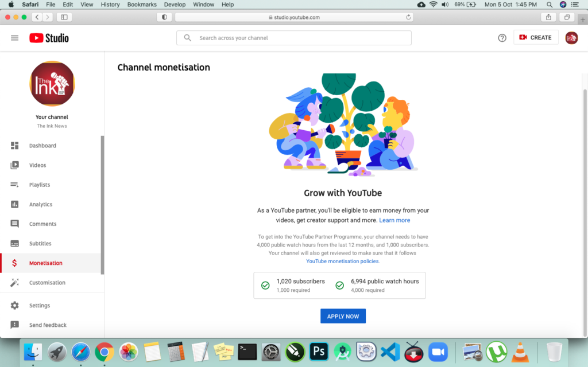588x367 pixels.
Task: Open Visual Studio Code from the Dock
Action: pos(390,352)
